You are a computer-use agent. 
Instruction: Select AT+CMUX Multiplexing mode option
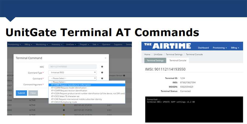tap(87, 102)
